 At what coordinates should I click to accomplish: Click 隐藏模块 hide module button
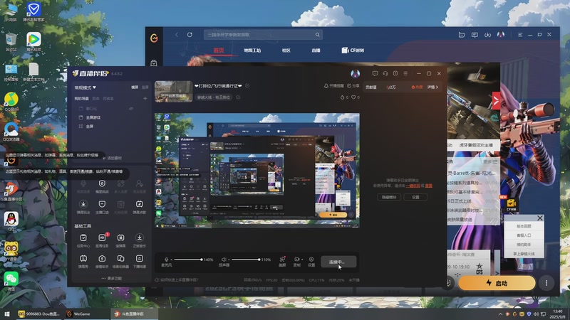pos(389,197)
